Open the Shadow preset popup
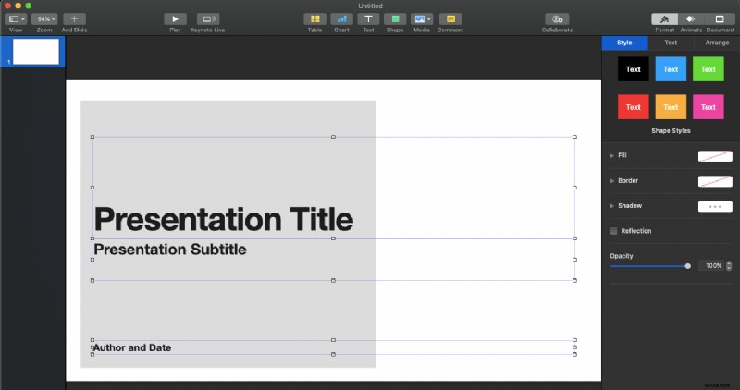Viewport: 740px width, 390px height. pos(715,207)
